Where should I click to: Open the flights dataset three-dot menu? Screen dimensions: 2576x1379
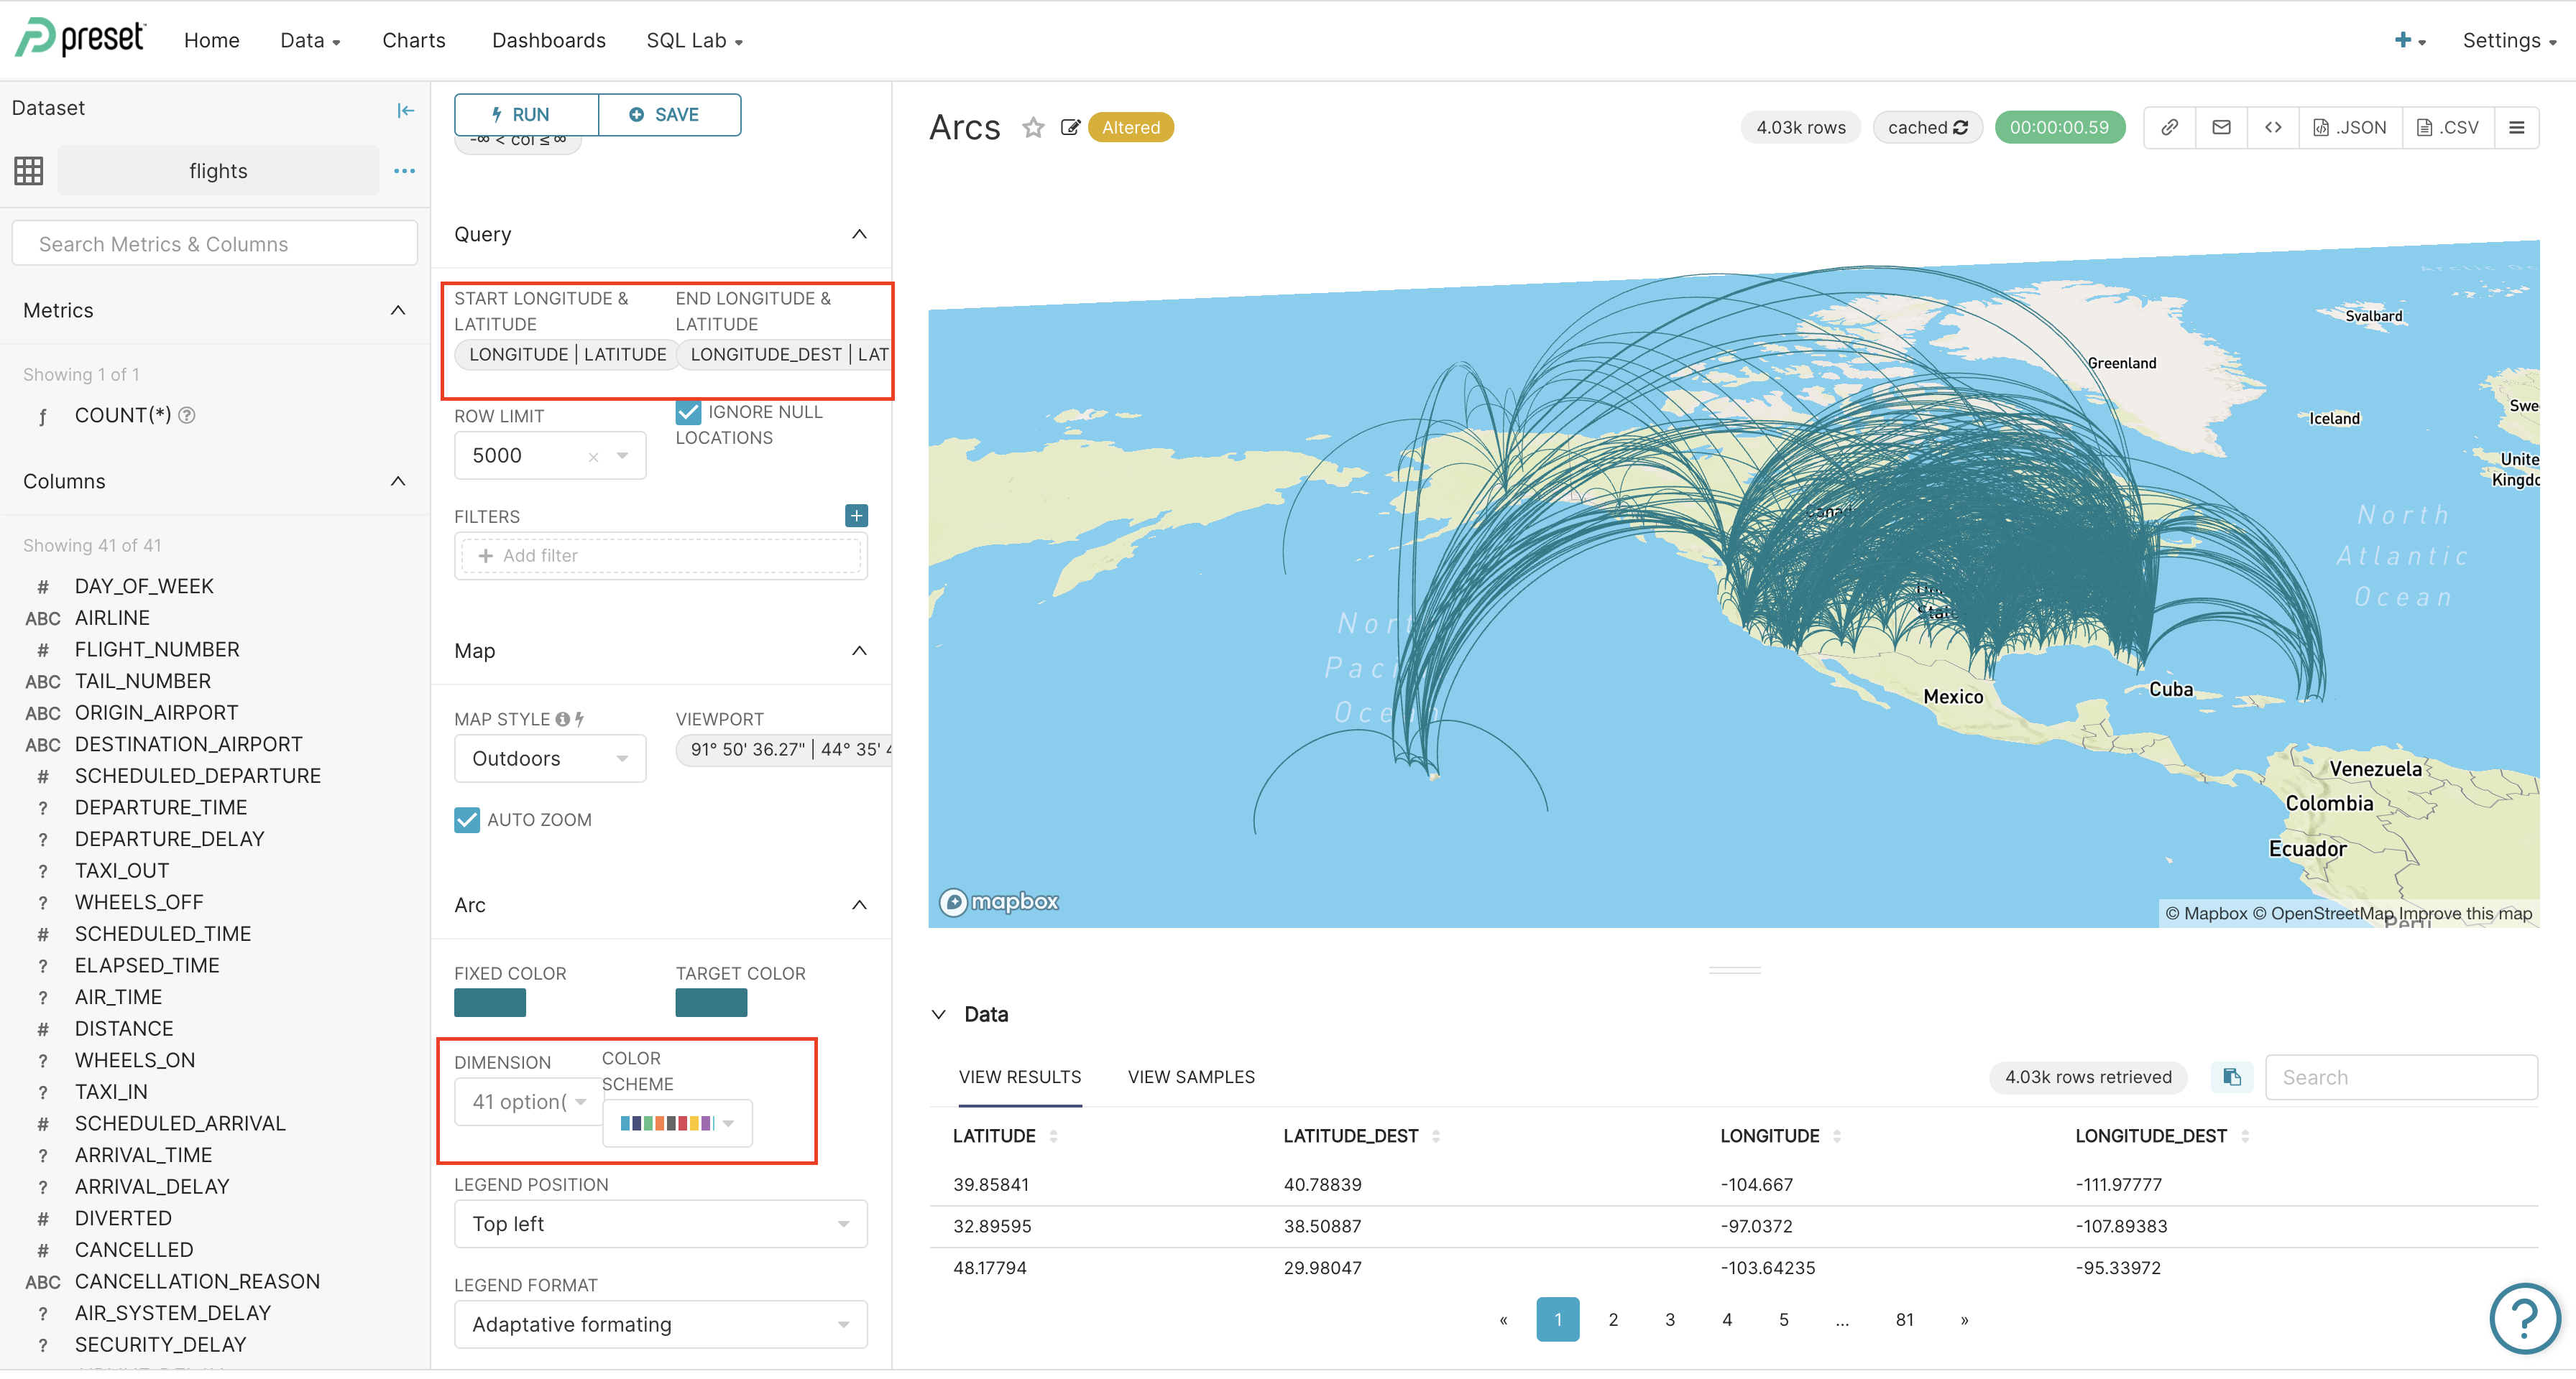pyautogui.click(x=404, y=171)
